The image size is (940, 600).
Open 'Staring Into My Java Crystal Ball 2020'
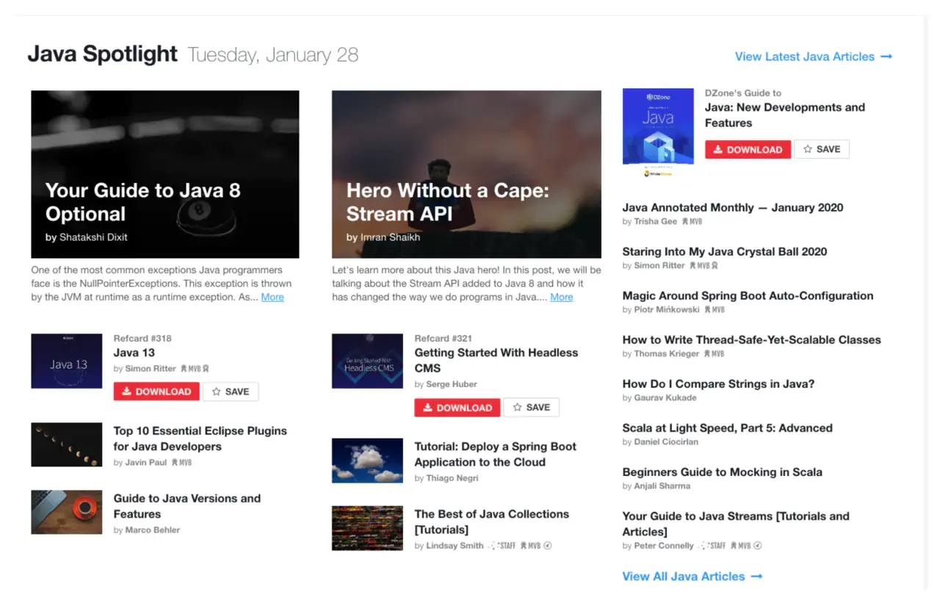725,252
